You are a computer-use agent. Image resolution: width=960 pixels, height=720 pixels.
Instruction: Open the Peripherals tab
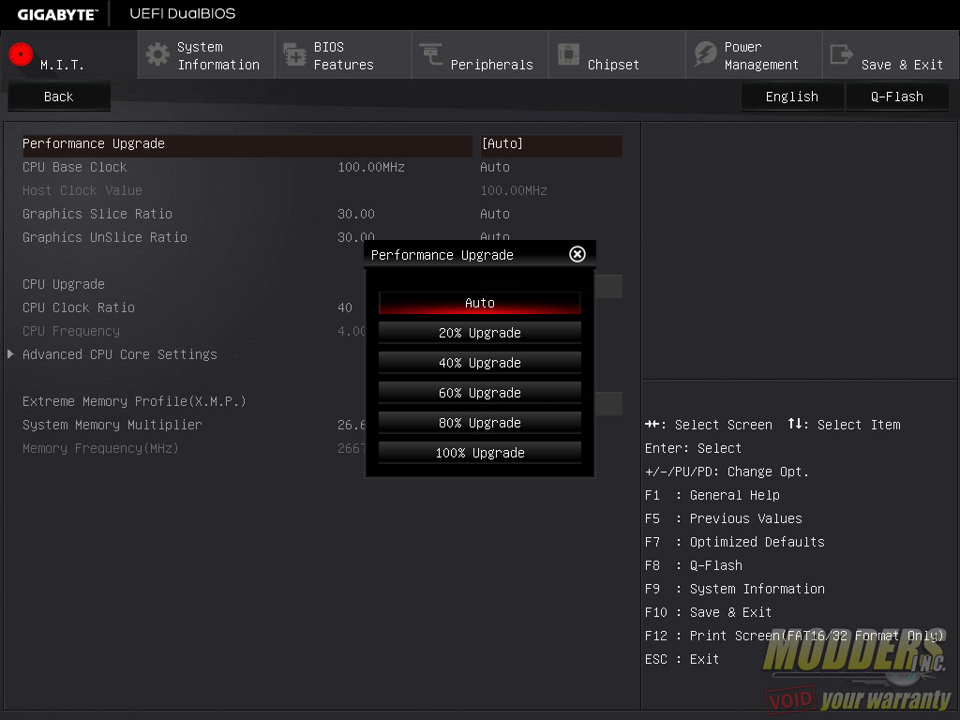pyautogui.click(x=480, y=55)
